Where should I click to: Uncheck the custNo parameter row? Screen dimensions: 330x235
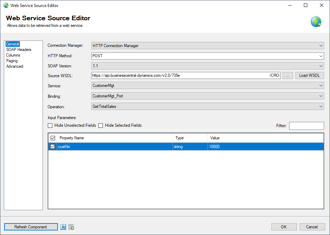click(x=52, y=146)
